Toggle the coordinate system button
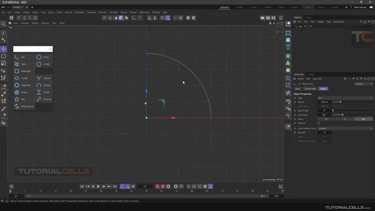 (x=35, y=18)
